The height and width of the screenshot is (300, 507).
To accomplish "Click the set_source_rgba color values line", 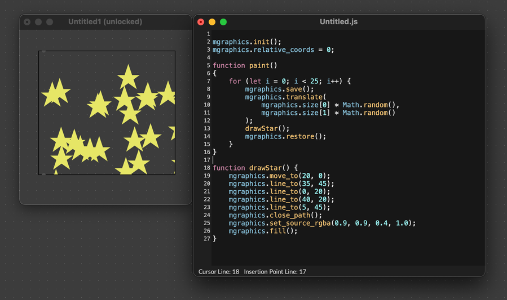I will [x=321, y=223].
